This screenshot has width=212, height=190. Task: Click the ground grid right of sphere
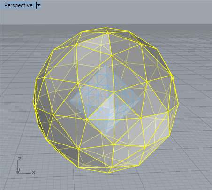pyautogui.click(x=194, y=109)
